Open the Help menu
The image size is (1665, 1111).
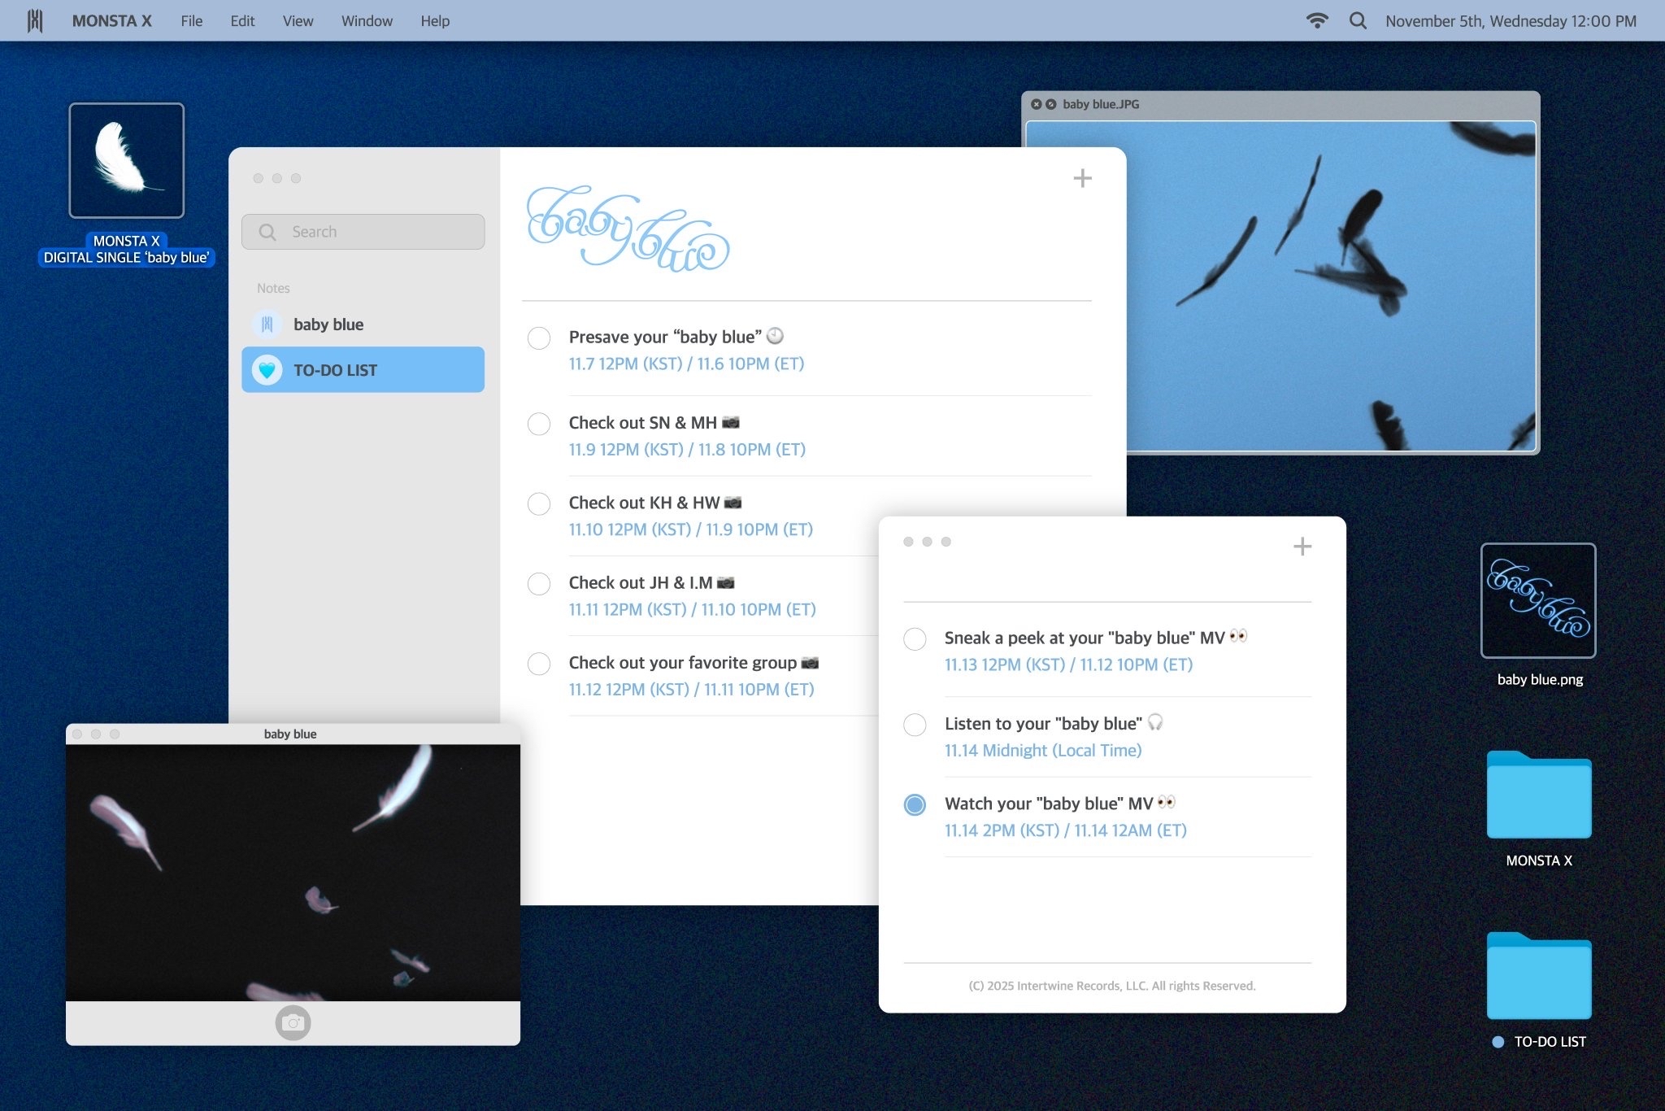435,21
